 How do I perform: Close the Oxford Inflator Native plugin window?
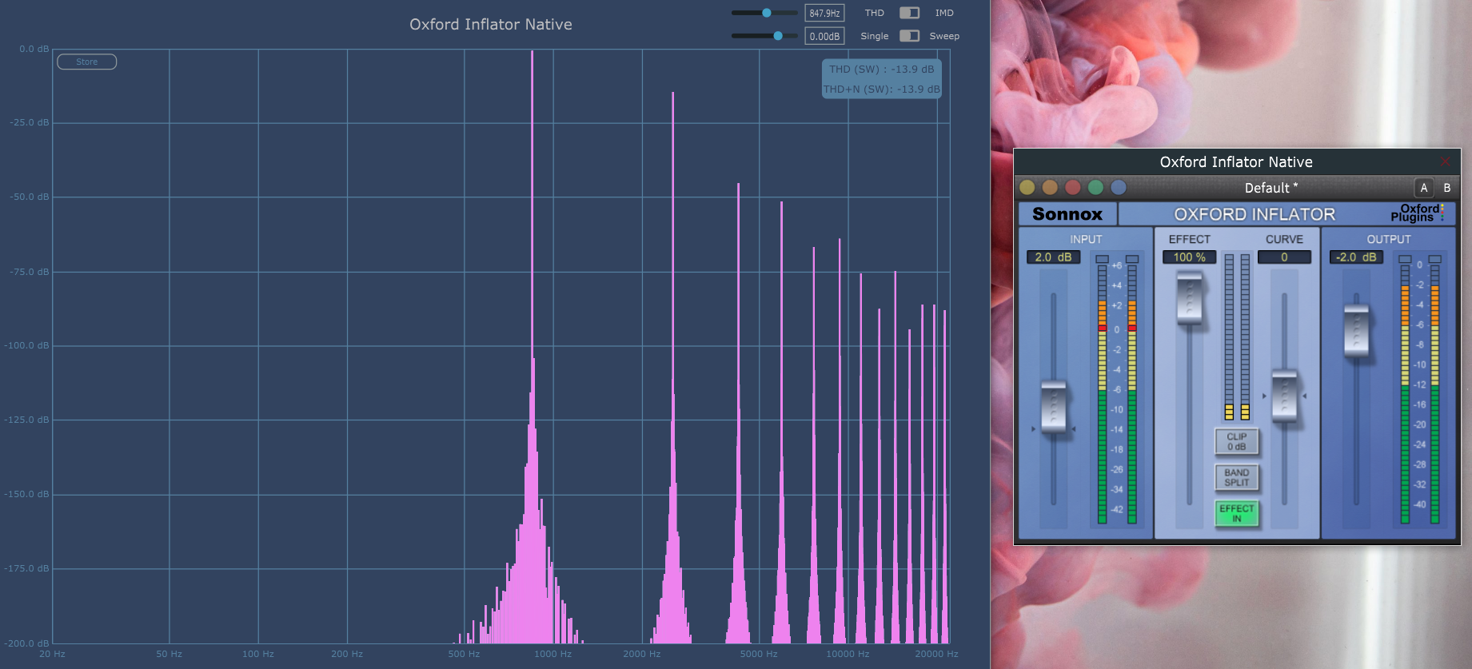coord(1445,161)
